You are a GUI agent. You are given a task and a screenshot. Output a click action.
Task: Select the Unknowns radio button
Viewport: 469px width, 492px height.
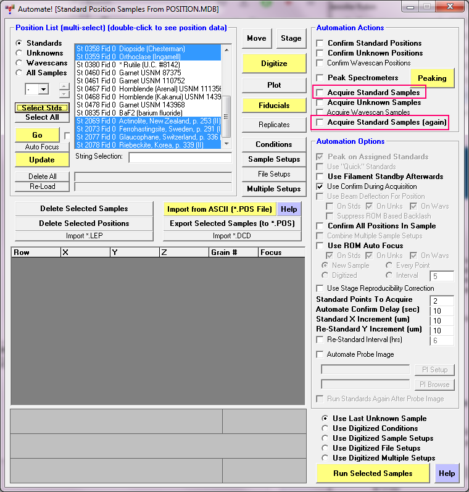click(19, 53)
